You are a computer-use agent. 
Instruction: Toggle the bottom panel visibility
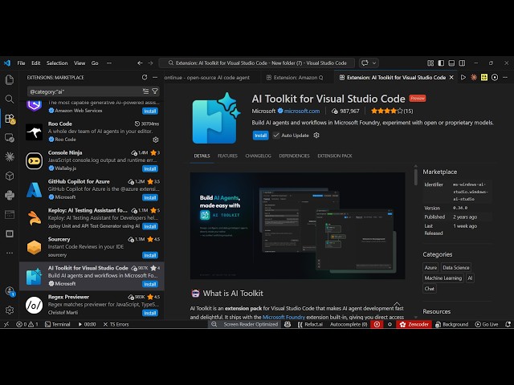point(451,63)
